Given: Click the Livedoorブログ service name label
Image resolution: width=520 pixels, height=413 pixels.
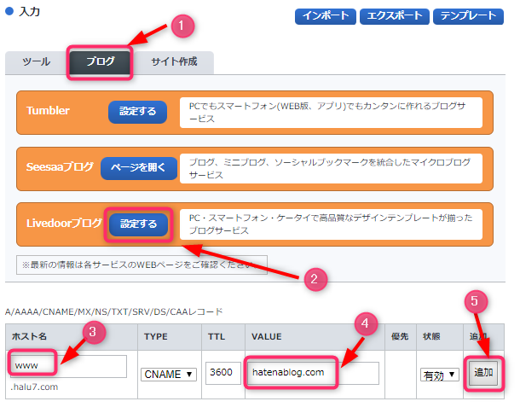Looking at the screenshot, I should (64, 223).
